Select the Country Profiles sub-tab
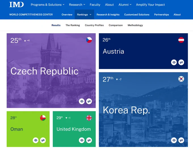This screenshot has width=193, height=149. (x=94, y=25)
